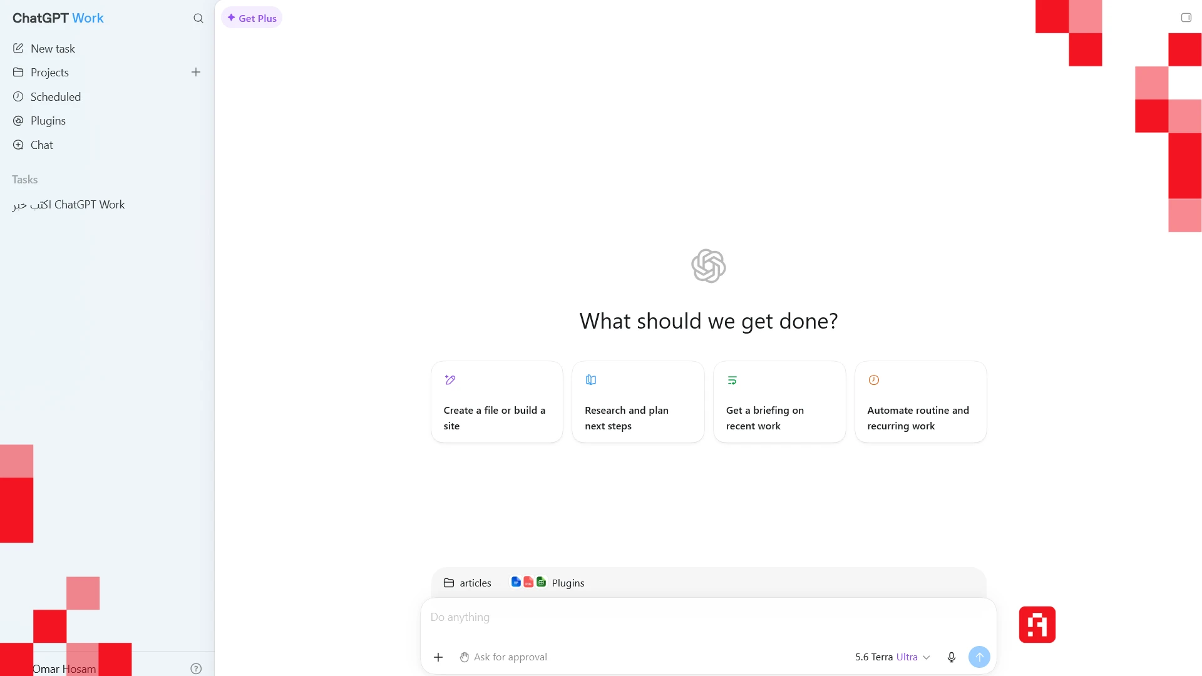Send the prompt with arrow button
This screenshot has height=676, width=1202.
point(979,657)
